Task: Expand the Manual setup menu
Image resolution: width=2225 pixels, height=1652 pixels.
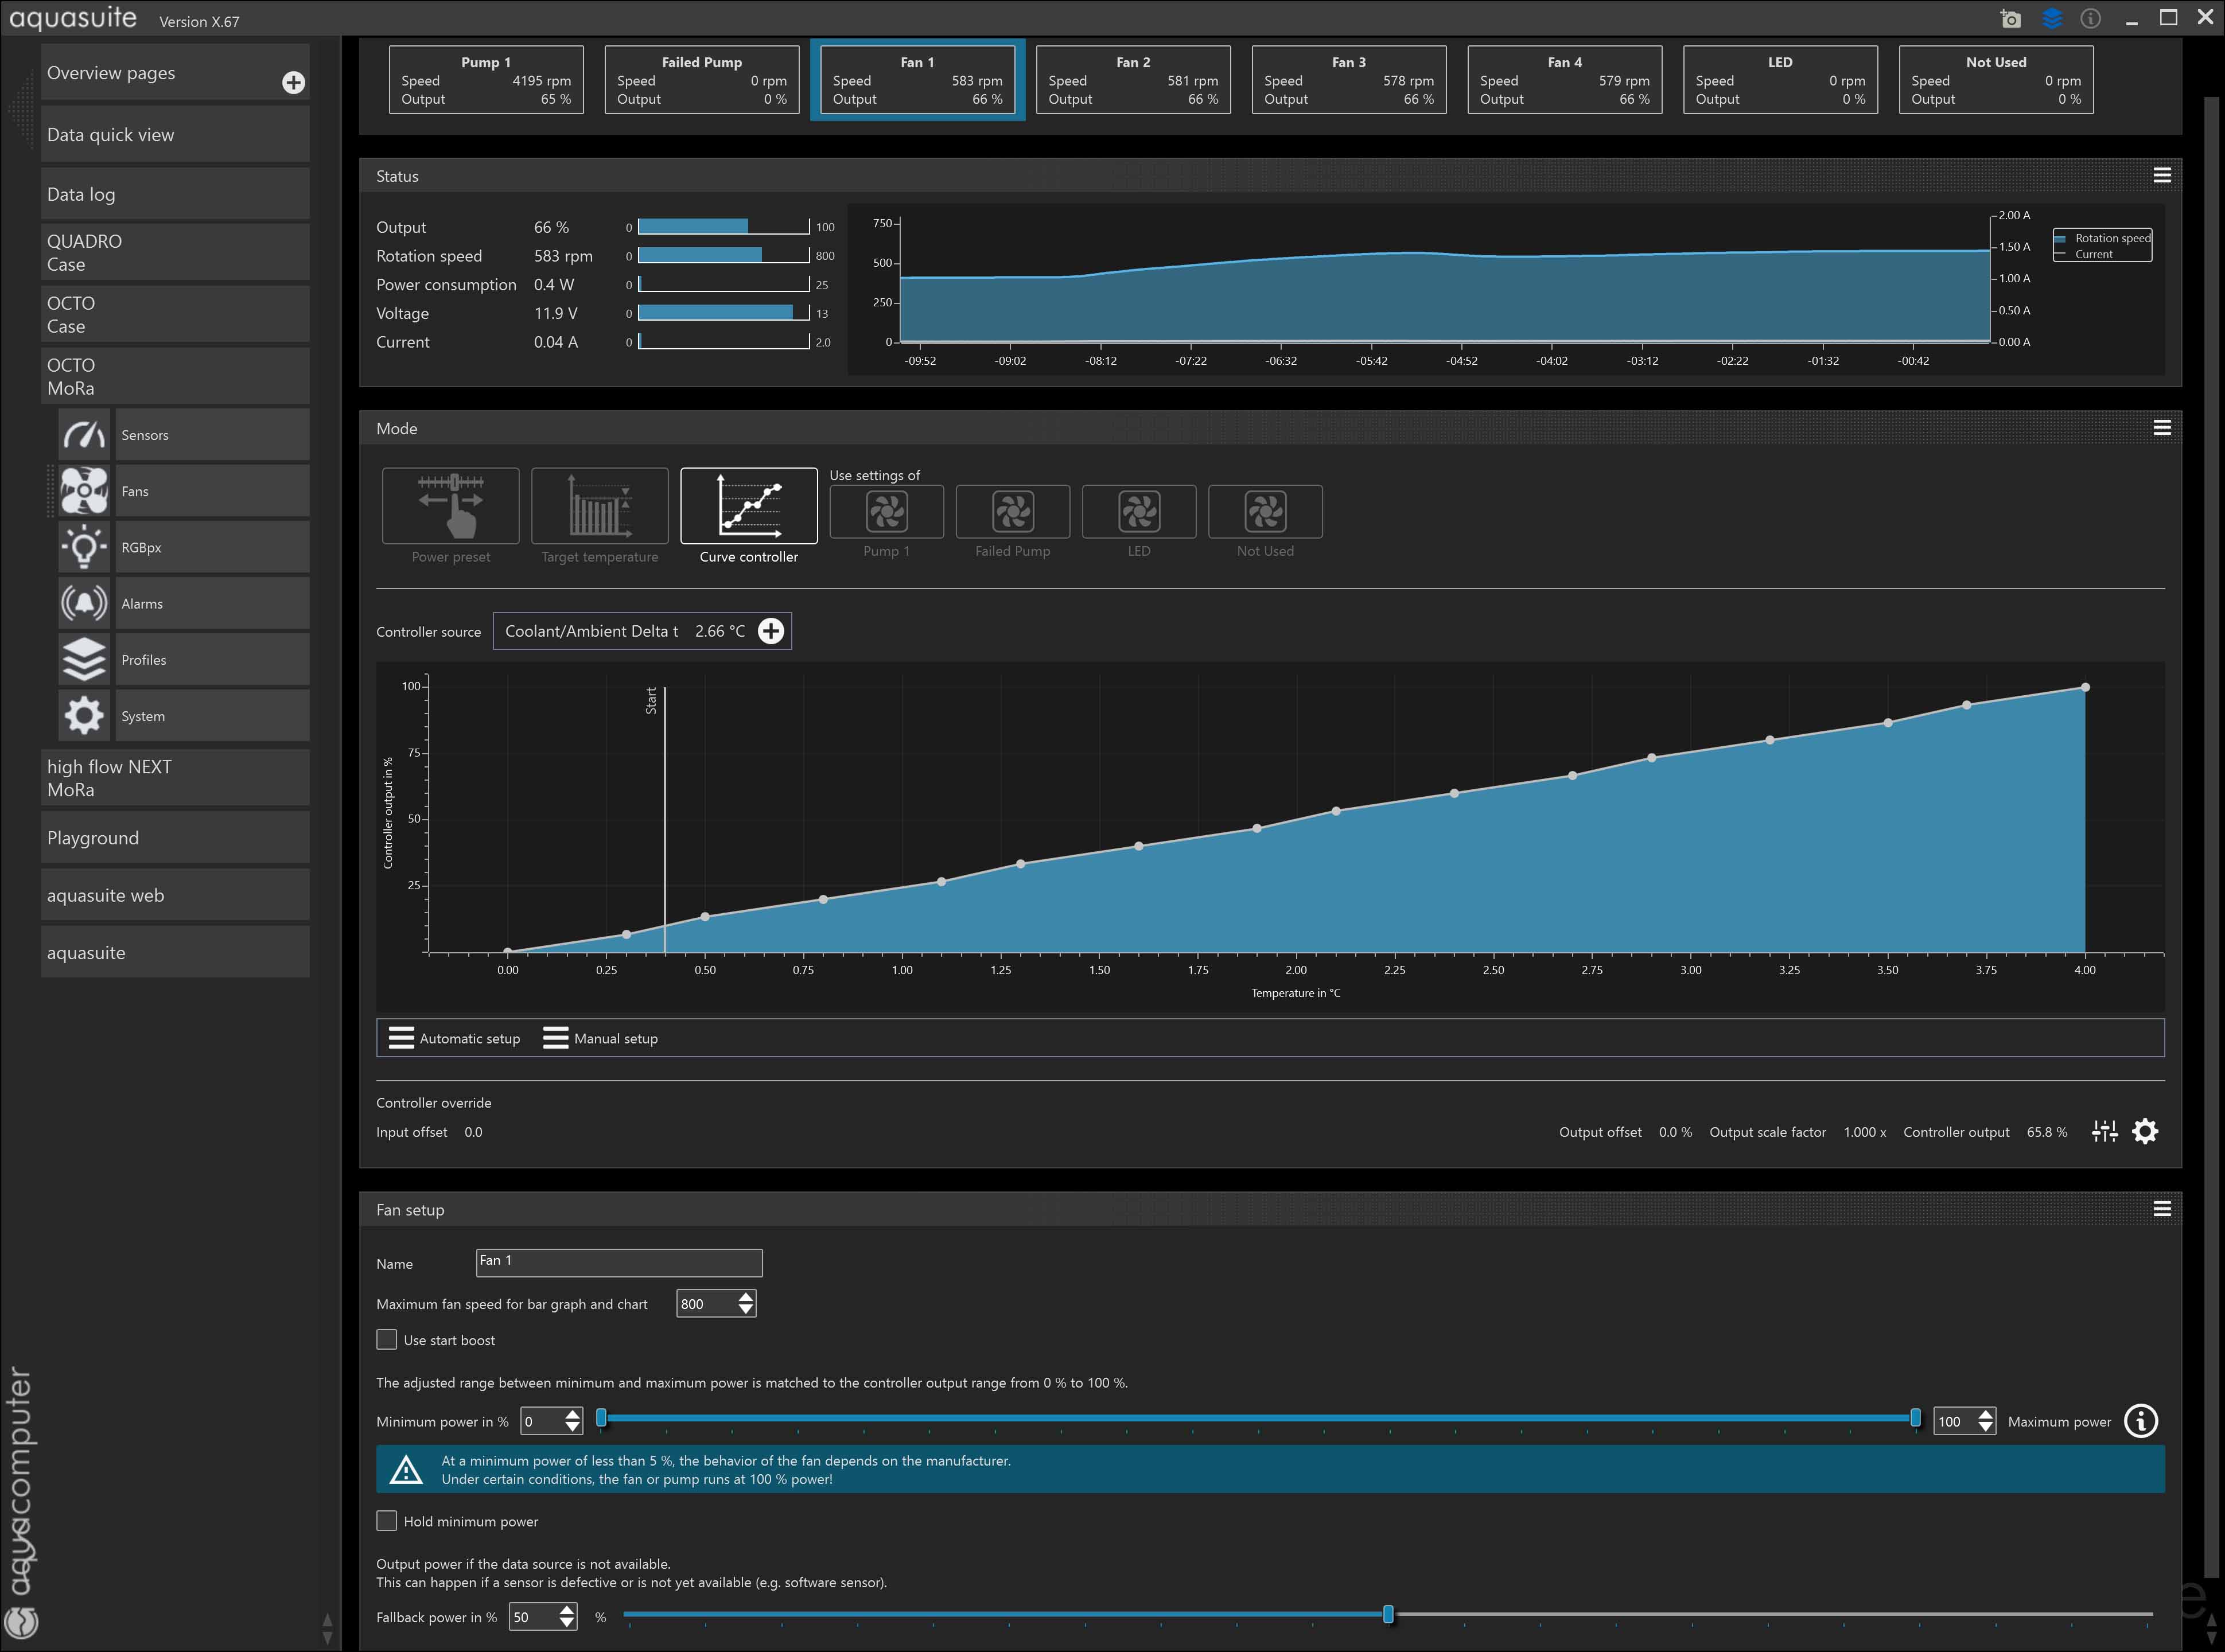Action: (600, 1038)
